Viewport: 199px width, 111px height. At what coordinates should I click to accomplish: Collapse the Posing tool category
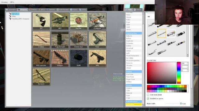[x=134, y=72]
